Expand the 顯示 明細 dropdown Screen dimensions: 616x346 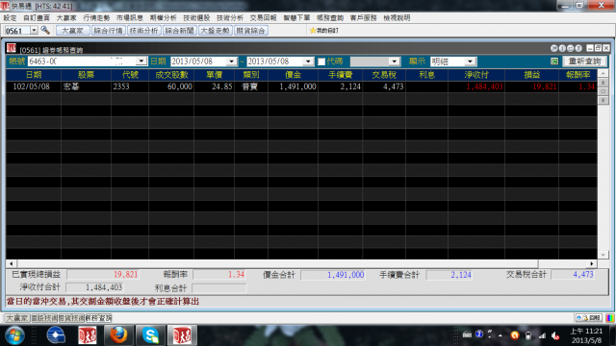pyautogui.click(x=470, y=62)
